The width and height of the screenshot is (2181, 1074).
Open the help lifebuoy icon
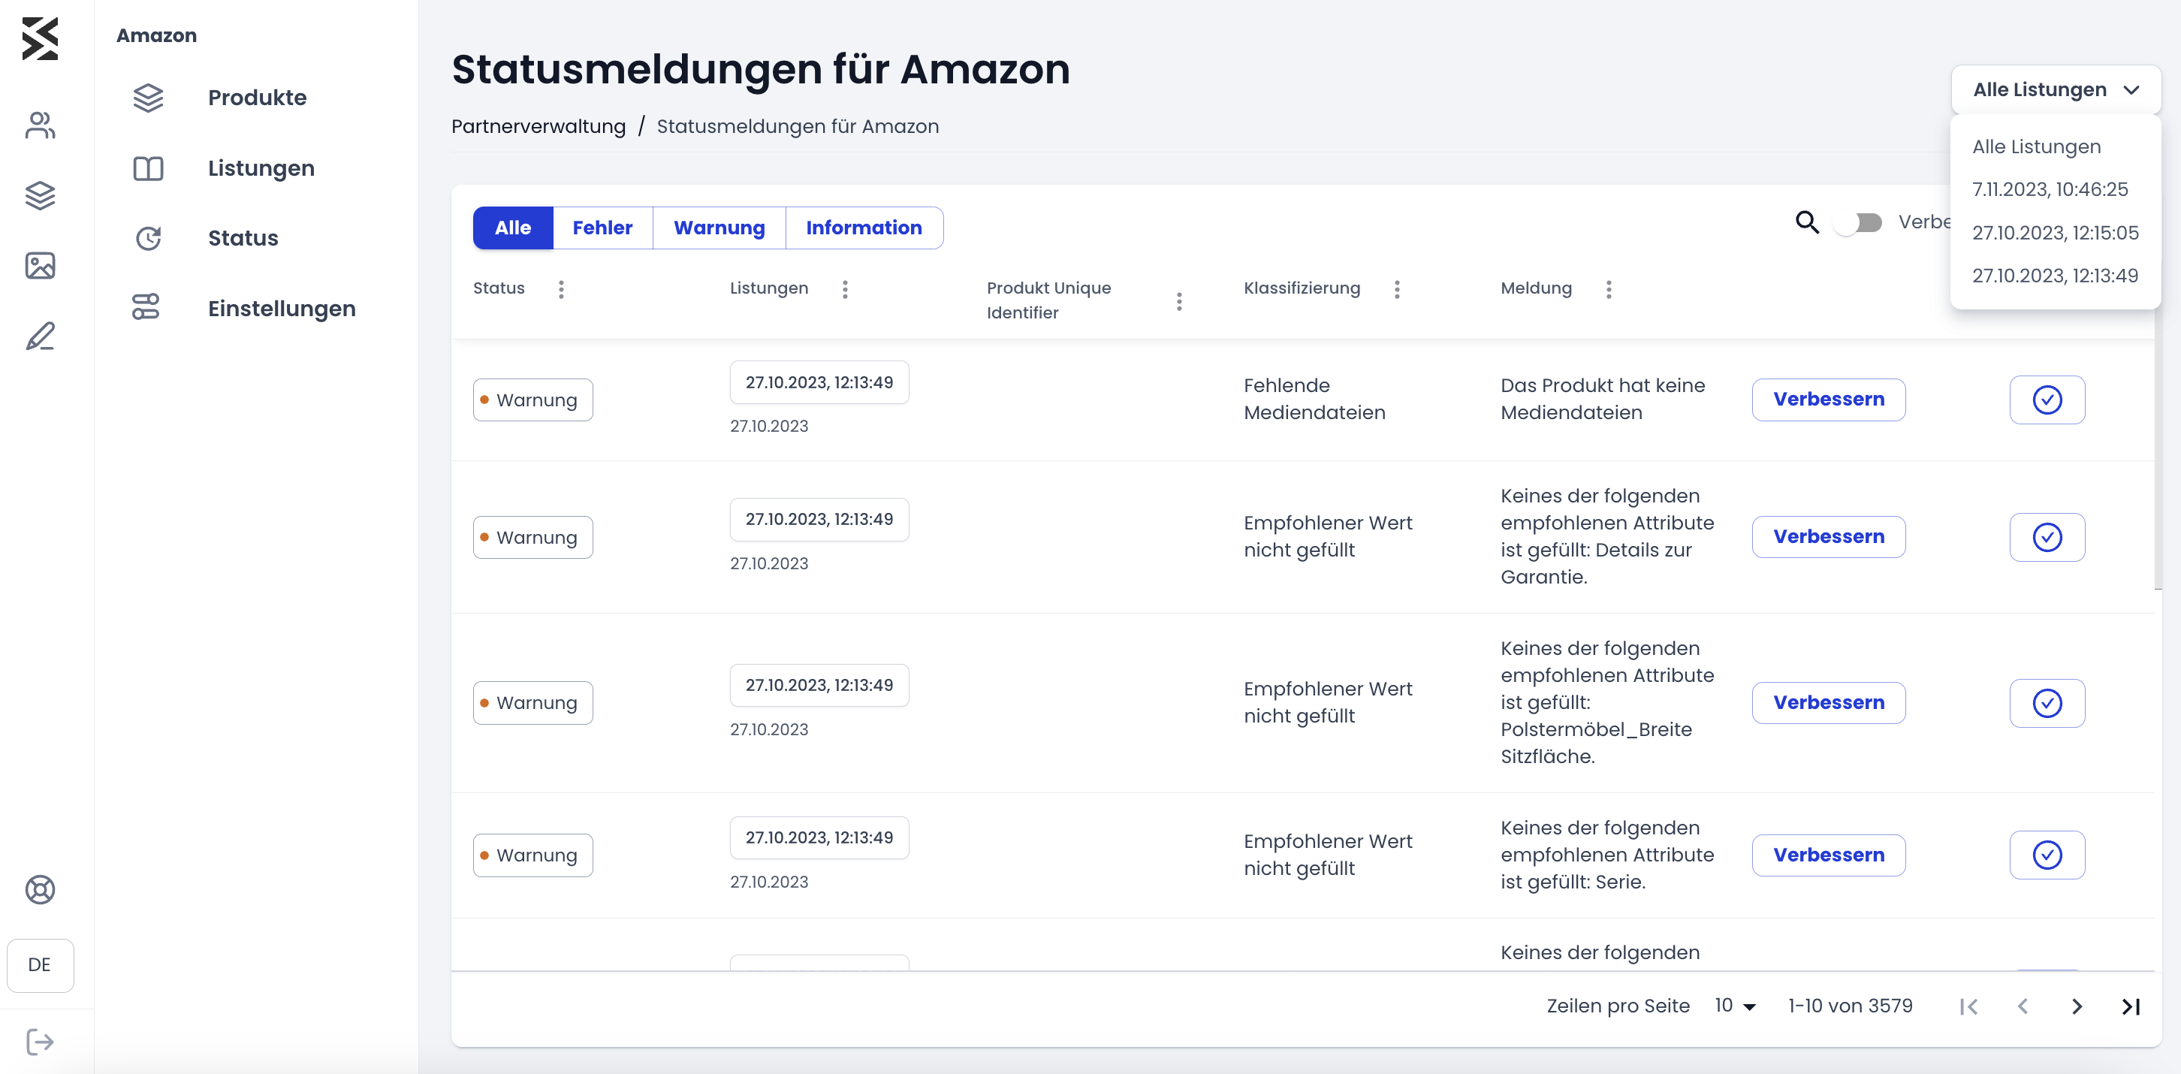tap(40, 889)
